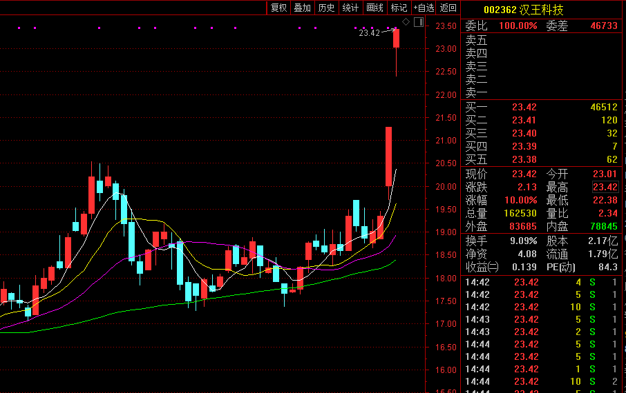Select the 买二 bid price 23.41
Viewport: 626px width, 393px height.
click(x=524, y=121)
